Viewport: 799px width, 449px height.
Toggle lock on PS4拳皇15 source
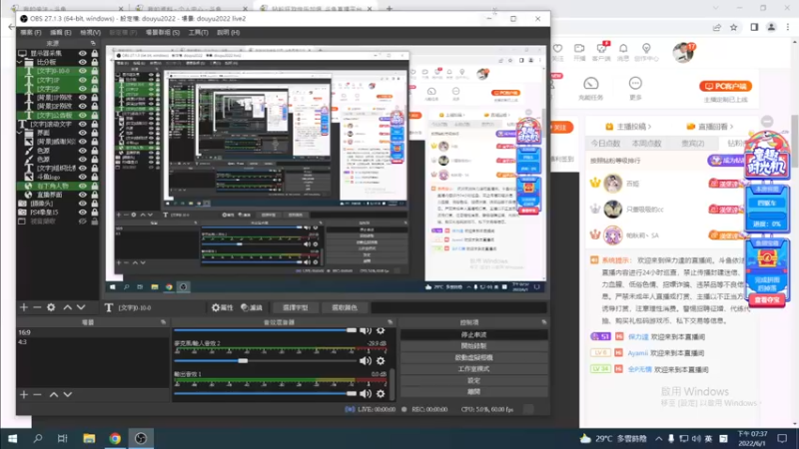94,213
